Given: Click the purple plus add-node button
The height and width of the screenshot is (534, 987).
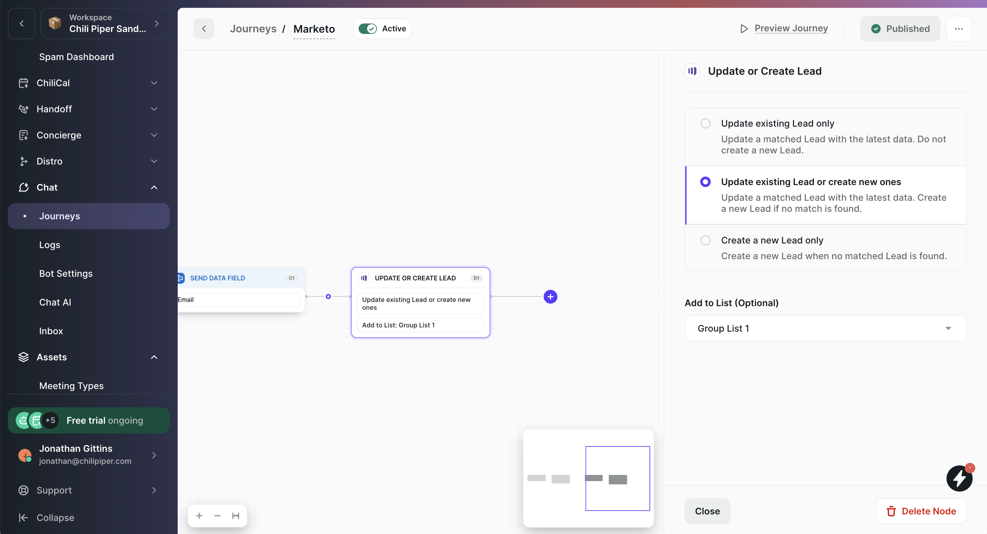Looking at the screenshot, I should (x=550, y=297).
